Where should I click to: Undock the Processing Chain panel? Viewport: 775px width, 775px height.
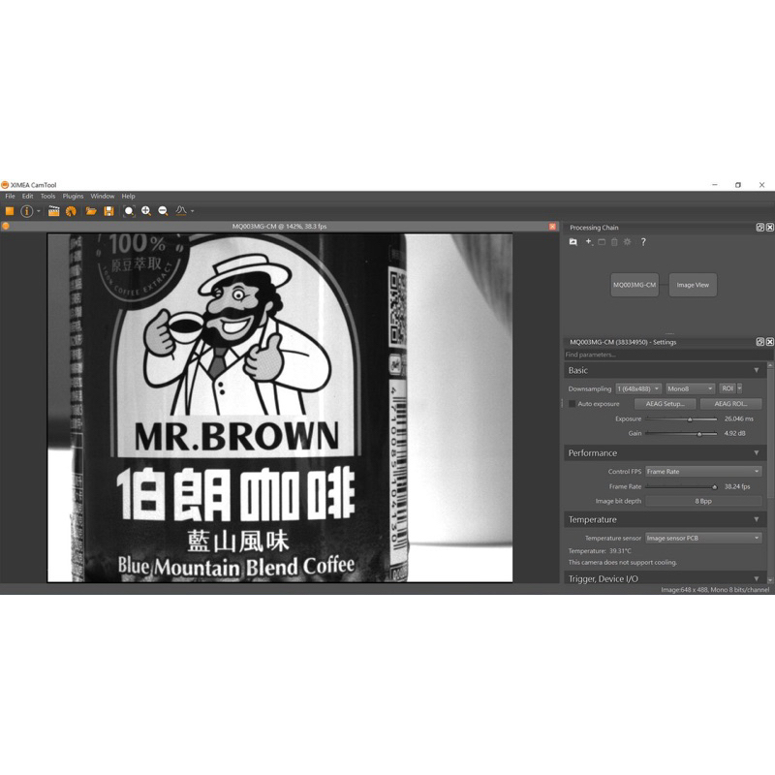click(x=760, y=228)
